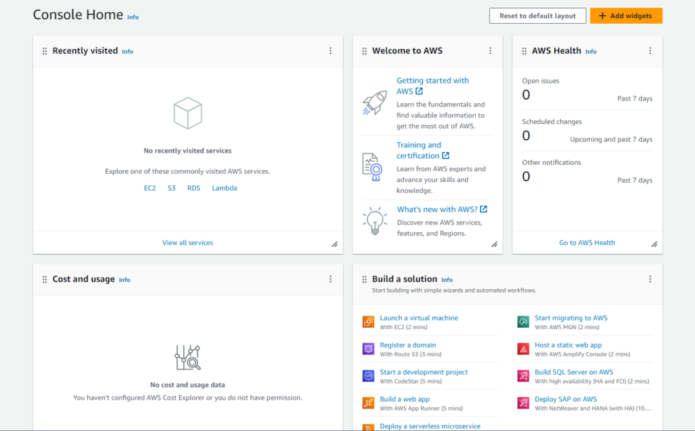Grab the Cost and usage drag handle icon

pos(45,280)
